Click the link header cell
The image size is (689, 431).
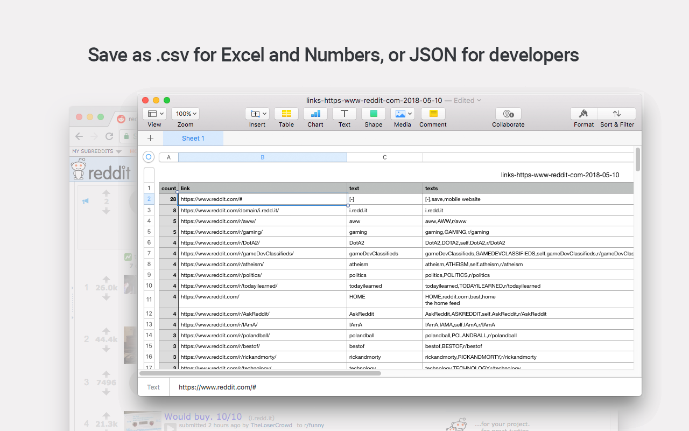click(263, 188)
